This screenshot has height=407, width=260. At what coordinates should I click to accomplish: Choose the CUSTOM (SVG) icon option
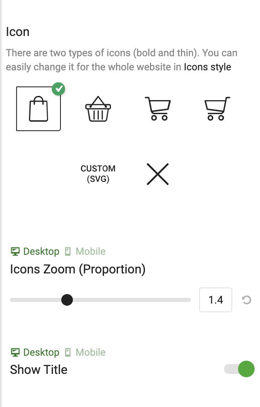[98, 174]
